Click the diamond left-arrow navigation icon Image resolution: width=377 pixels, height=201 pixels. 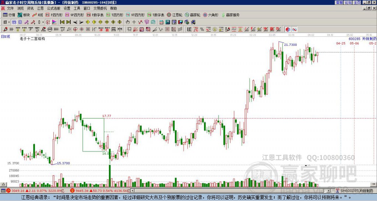click(x=88, y=22)
